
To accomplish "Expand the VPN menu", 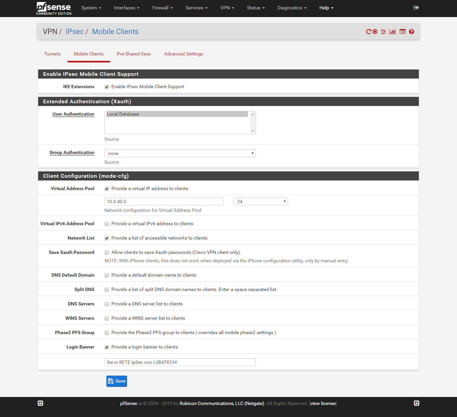I will (227, 8).
